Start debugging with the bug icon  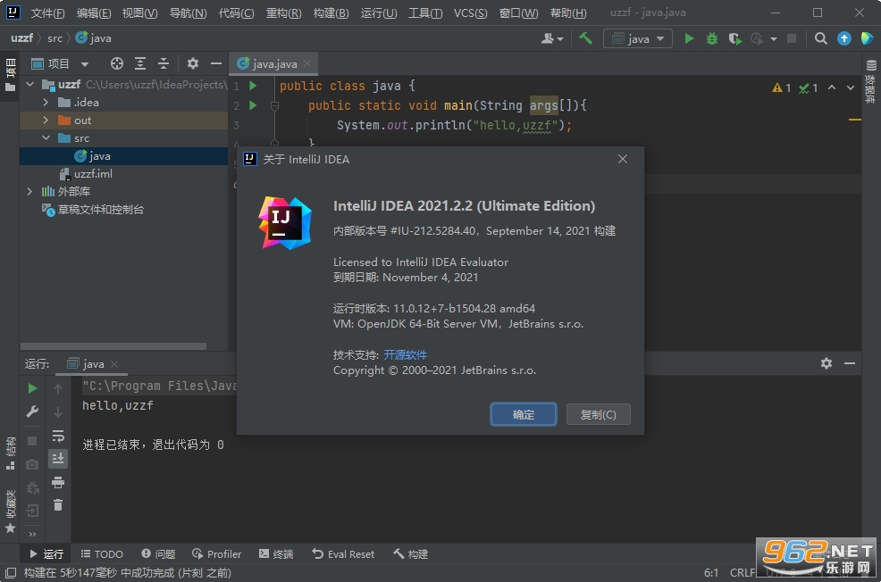pos(712,38)
